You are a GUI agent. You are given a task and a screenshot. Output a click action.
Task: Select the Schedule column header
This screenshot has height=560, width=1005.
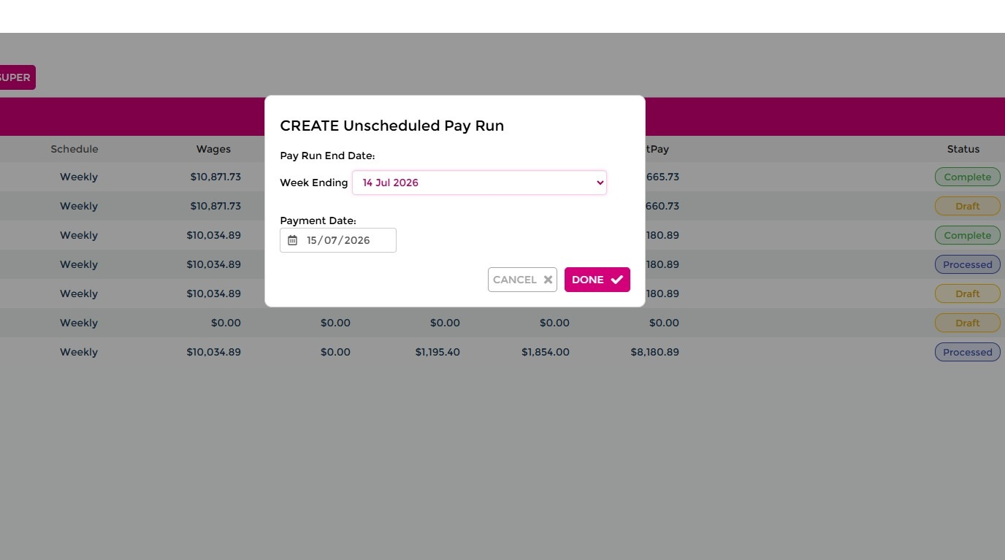pyautogui.click(x=74, y=149)
